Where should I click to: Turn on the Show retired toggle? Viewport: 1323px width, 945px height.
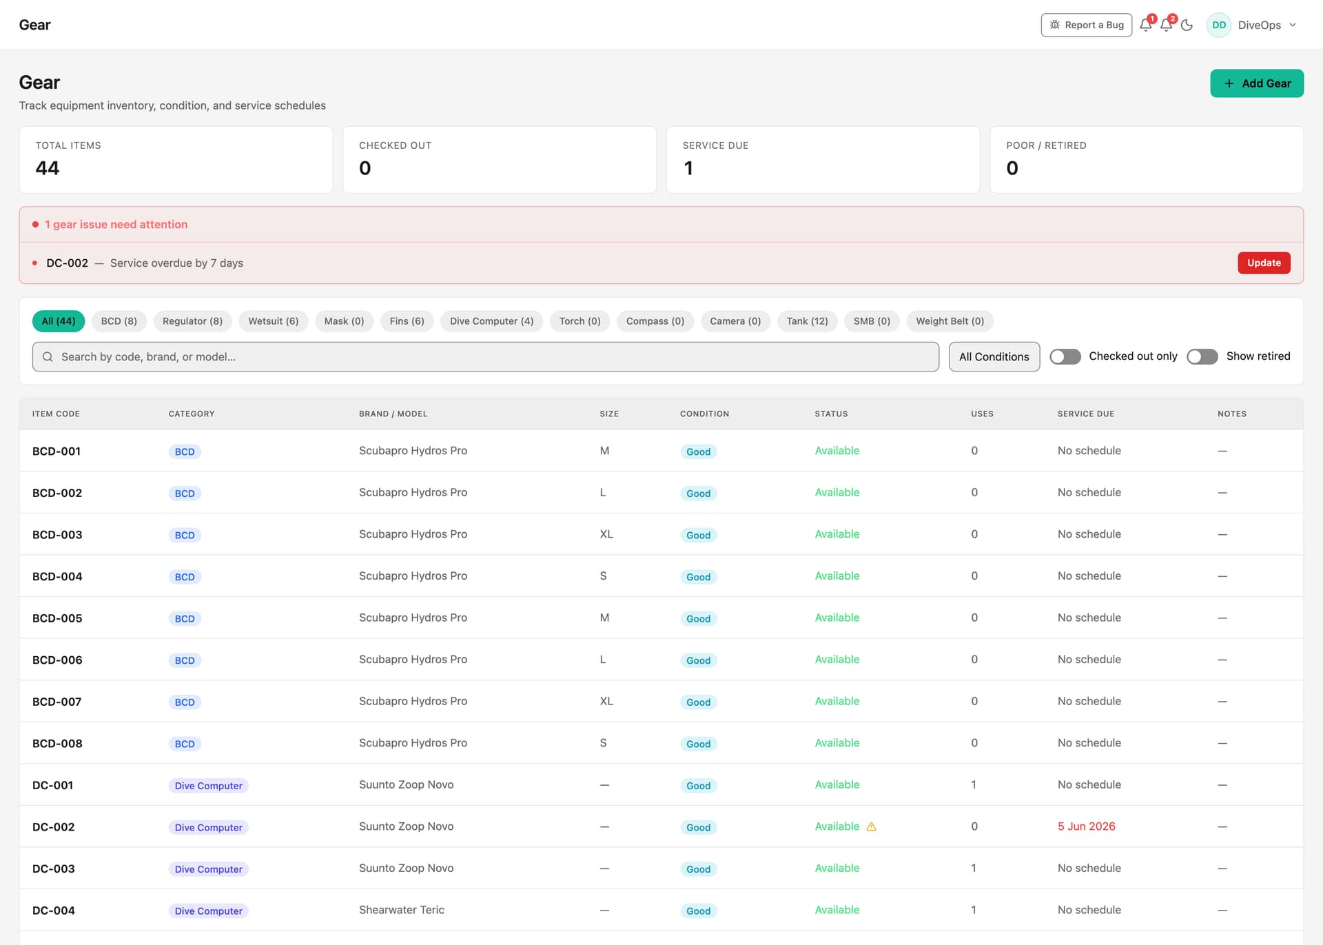click(x=1202, y=356)
